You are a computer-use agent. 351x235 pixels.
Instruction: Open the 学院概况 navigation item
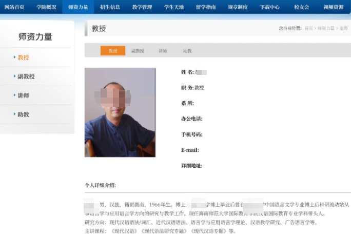pyautogui.click(x=46, y=7)
